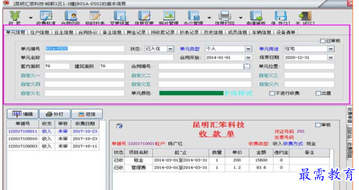359x190 pixels.
Task: Switch to the 业主信息 tab
Action: click(x=64, y=33)
